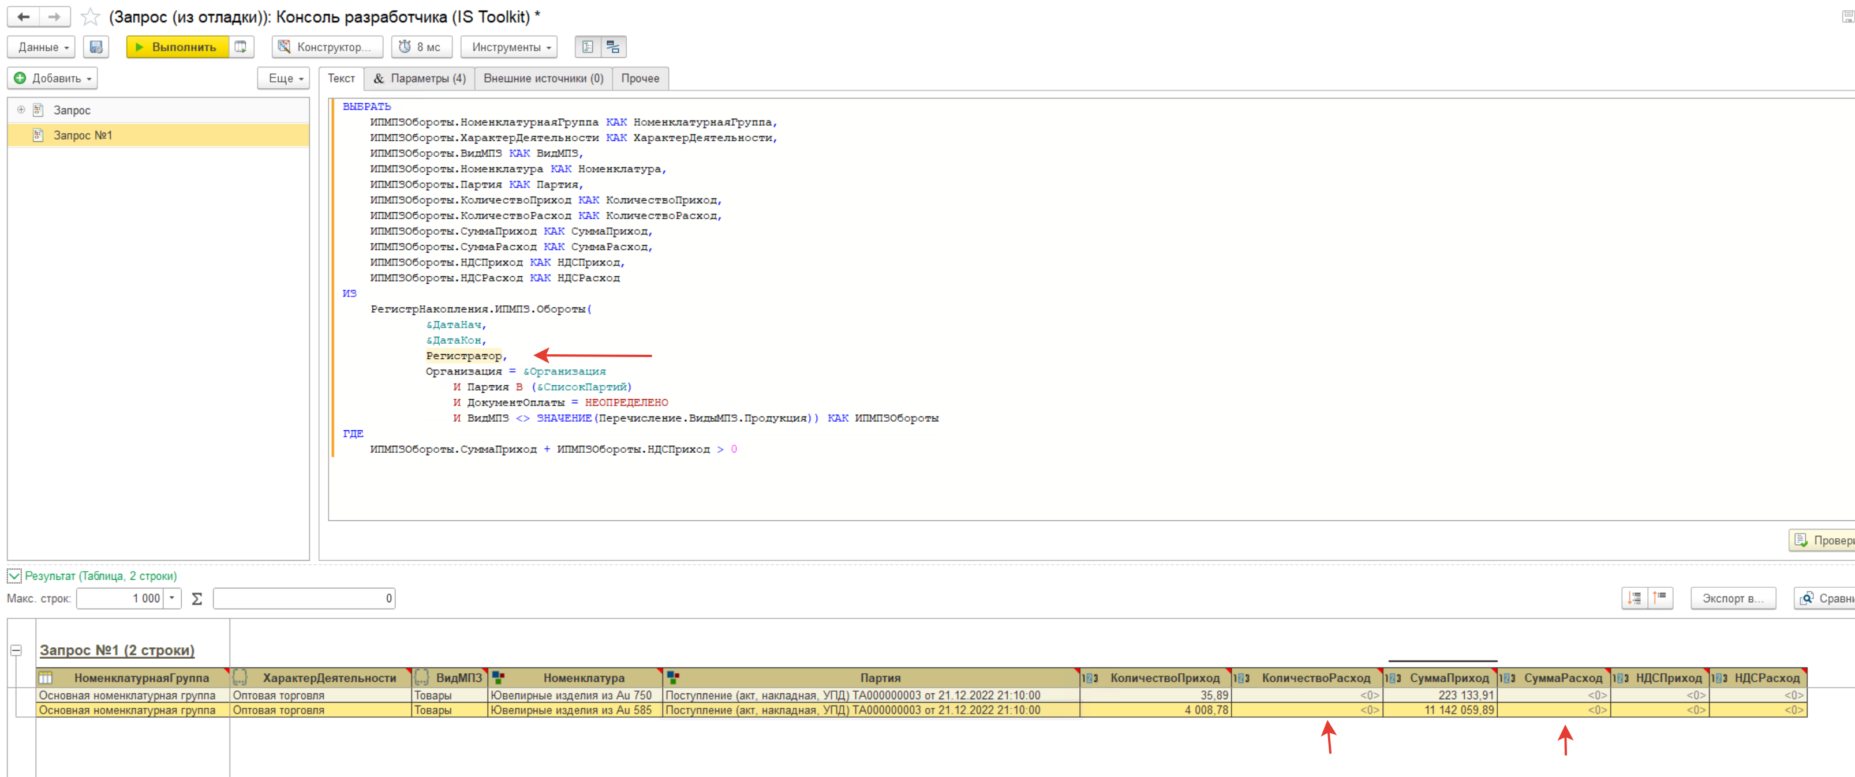
Task: Click the Экспорт в... button
Action: click(x=1732, y=599)
